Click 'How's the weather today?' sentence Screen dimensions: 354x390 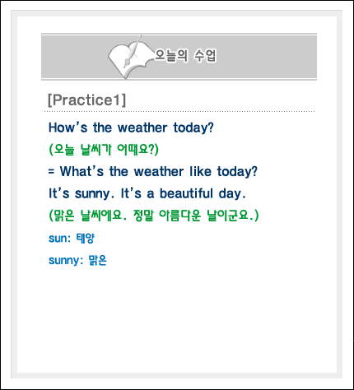(x=131, y=128)
